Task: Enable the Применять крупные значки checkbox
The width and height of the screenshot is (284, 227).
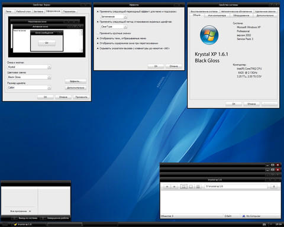Action: [98, 33]
